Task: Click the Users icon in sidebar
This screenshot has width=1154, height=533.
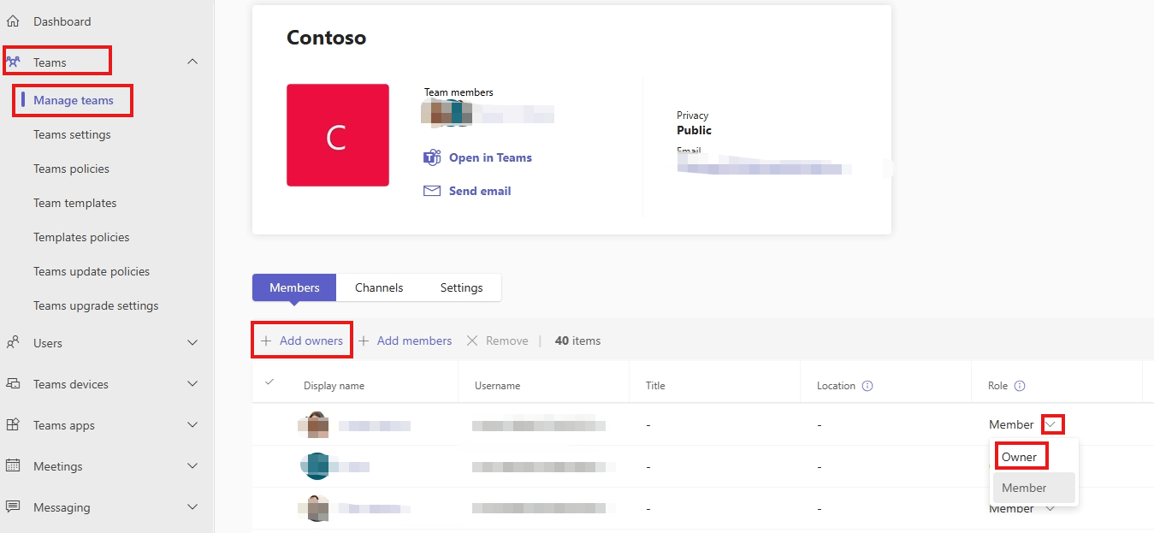Action: tap(13, 342)
